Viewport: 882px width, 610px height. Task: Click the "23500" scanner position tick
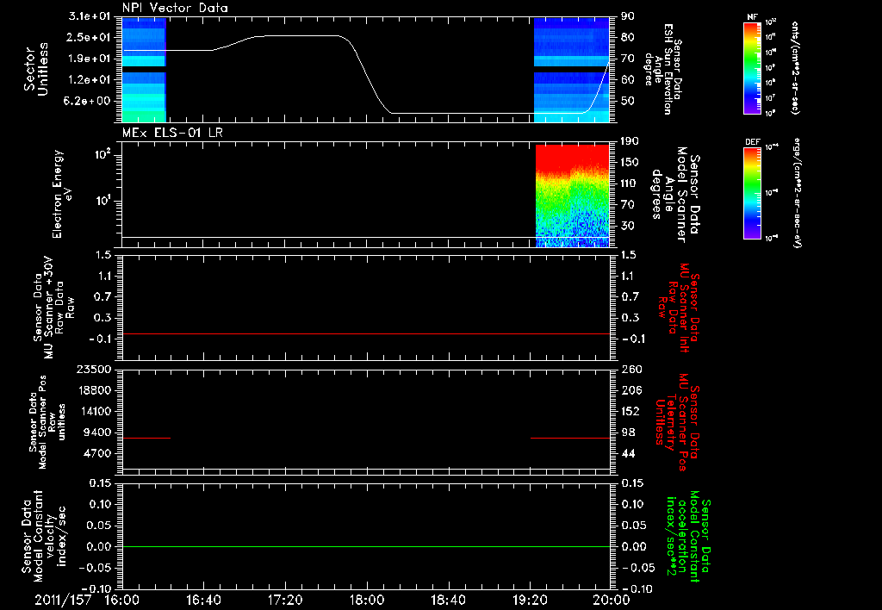coord(94,369)
